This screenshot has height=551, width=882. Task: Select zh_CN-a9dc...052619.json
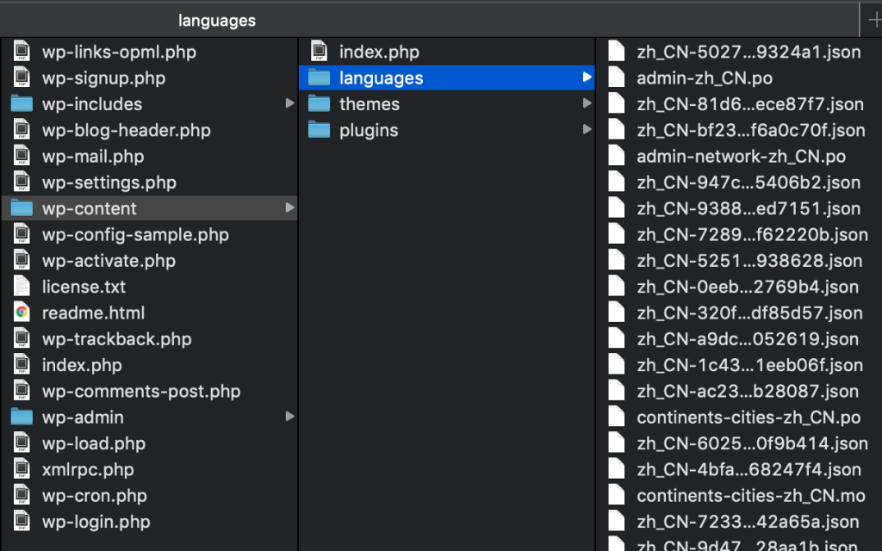(748, 339)
